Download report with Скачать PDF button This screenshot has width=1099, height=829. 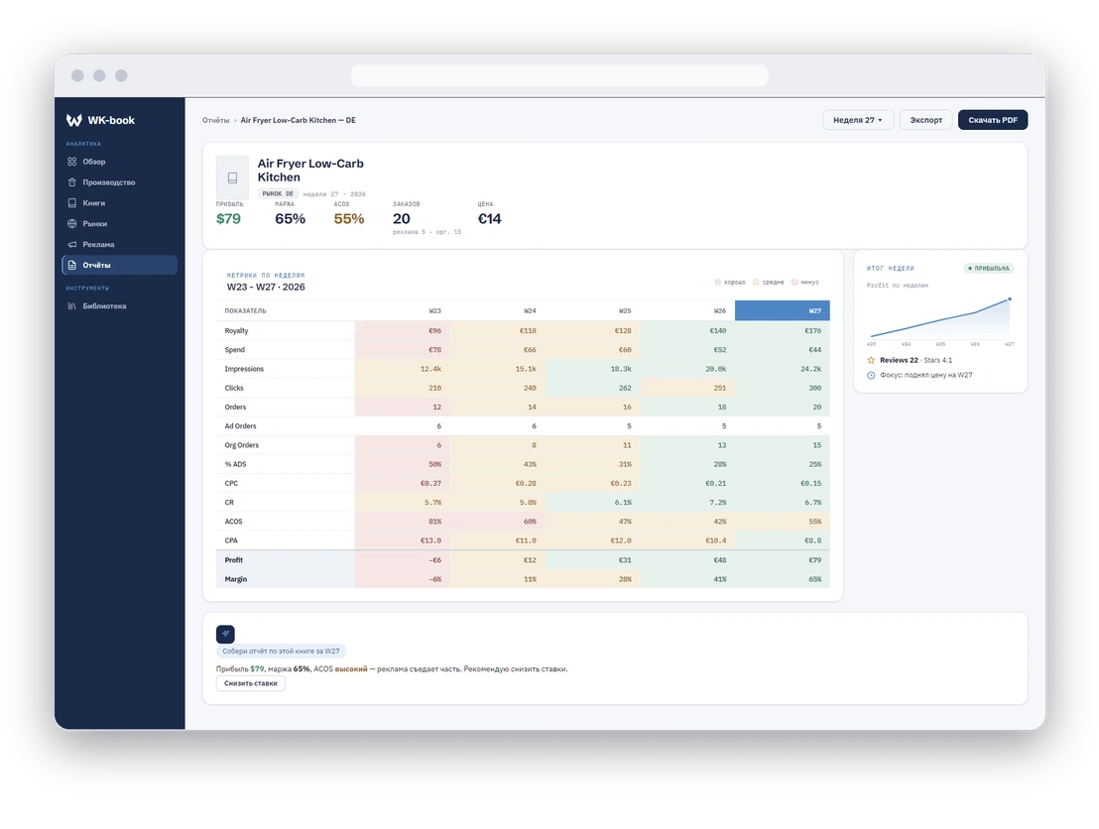[x=993, y=120]
